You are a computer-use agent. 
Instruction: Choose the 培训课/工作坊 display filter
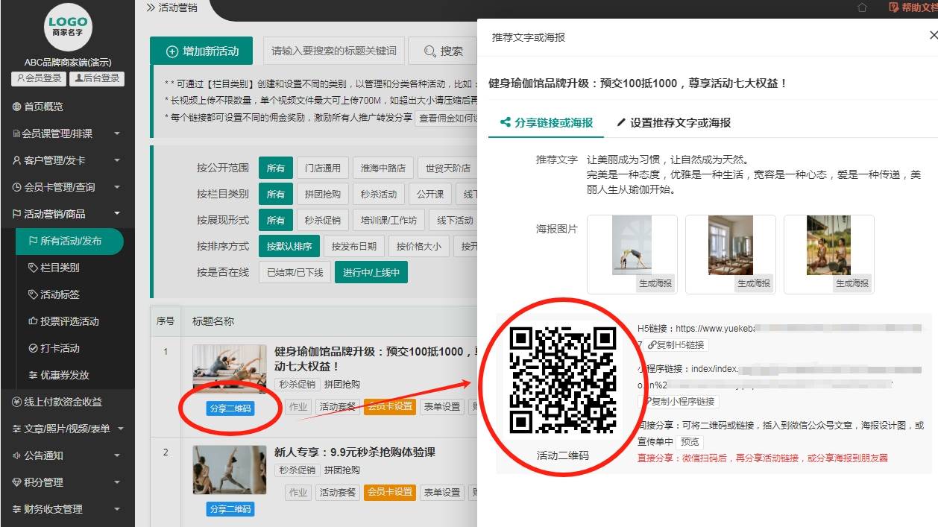(x=389, y=220)
